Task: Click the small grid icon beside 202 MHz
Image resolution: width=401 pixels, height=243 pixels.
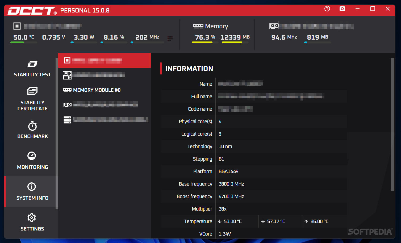Action: [170, 39]
